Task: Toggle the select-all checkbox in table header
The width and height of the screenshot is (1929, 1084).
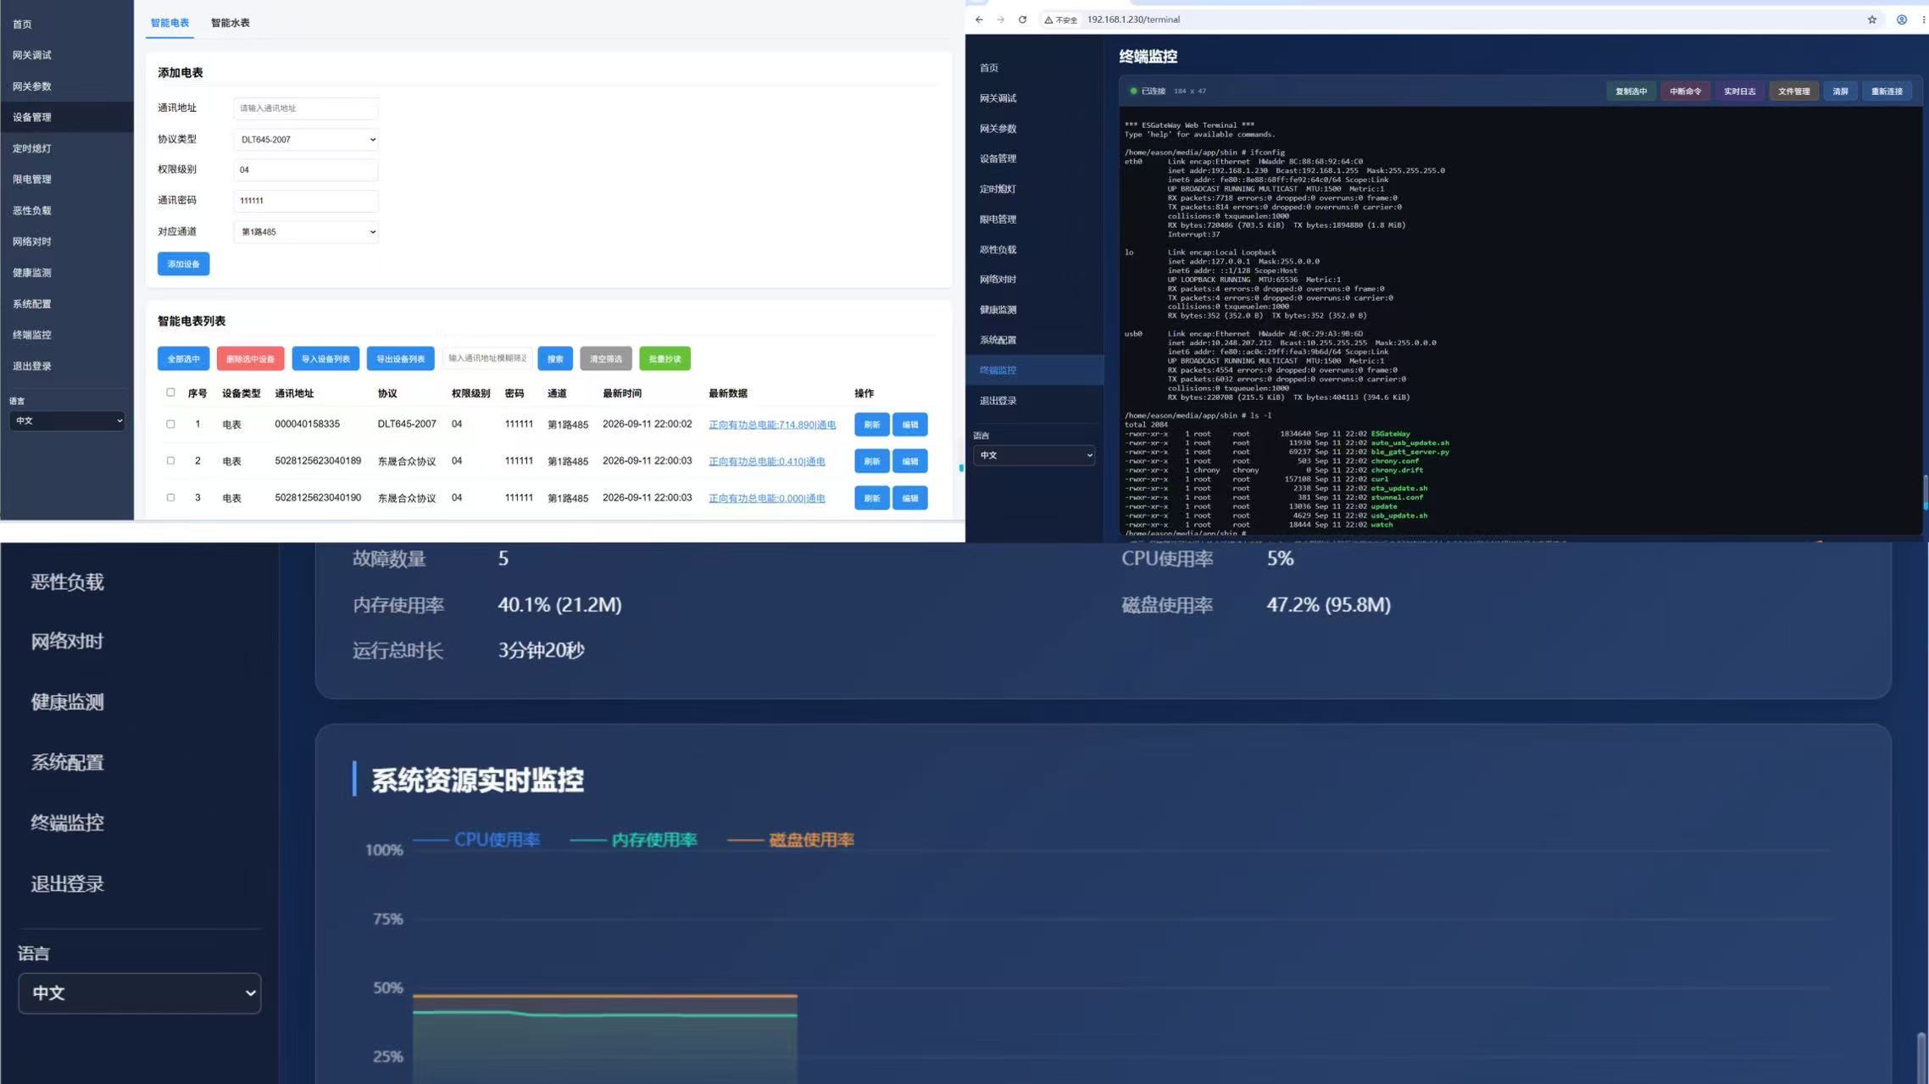Action: click(170, 392)
